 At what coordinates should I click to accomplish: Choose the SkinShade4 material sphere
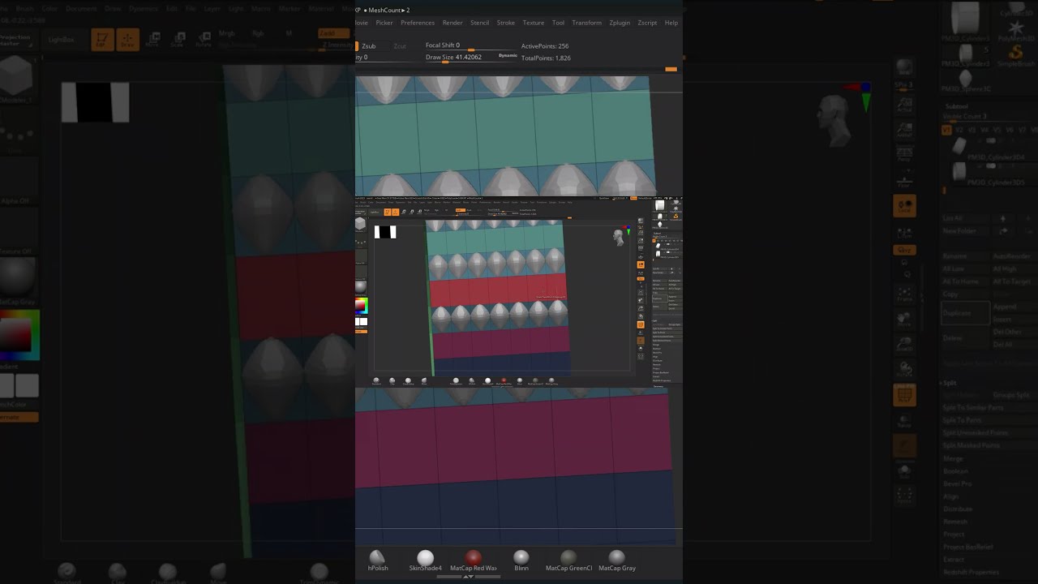pos(425,558)
